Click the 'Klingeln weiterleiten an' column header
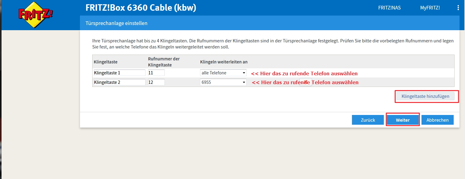 click(224, 62)
